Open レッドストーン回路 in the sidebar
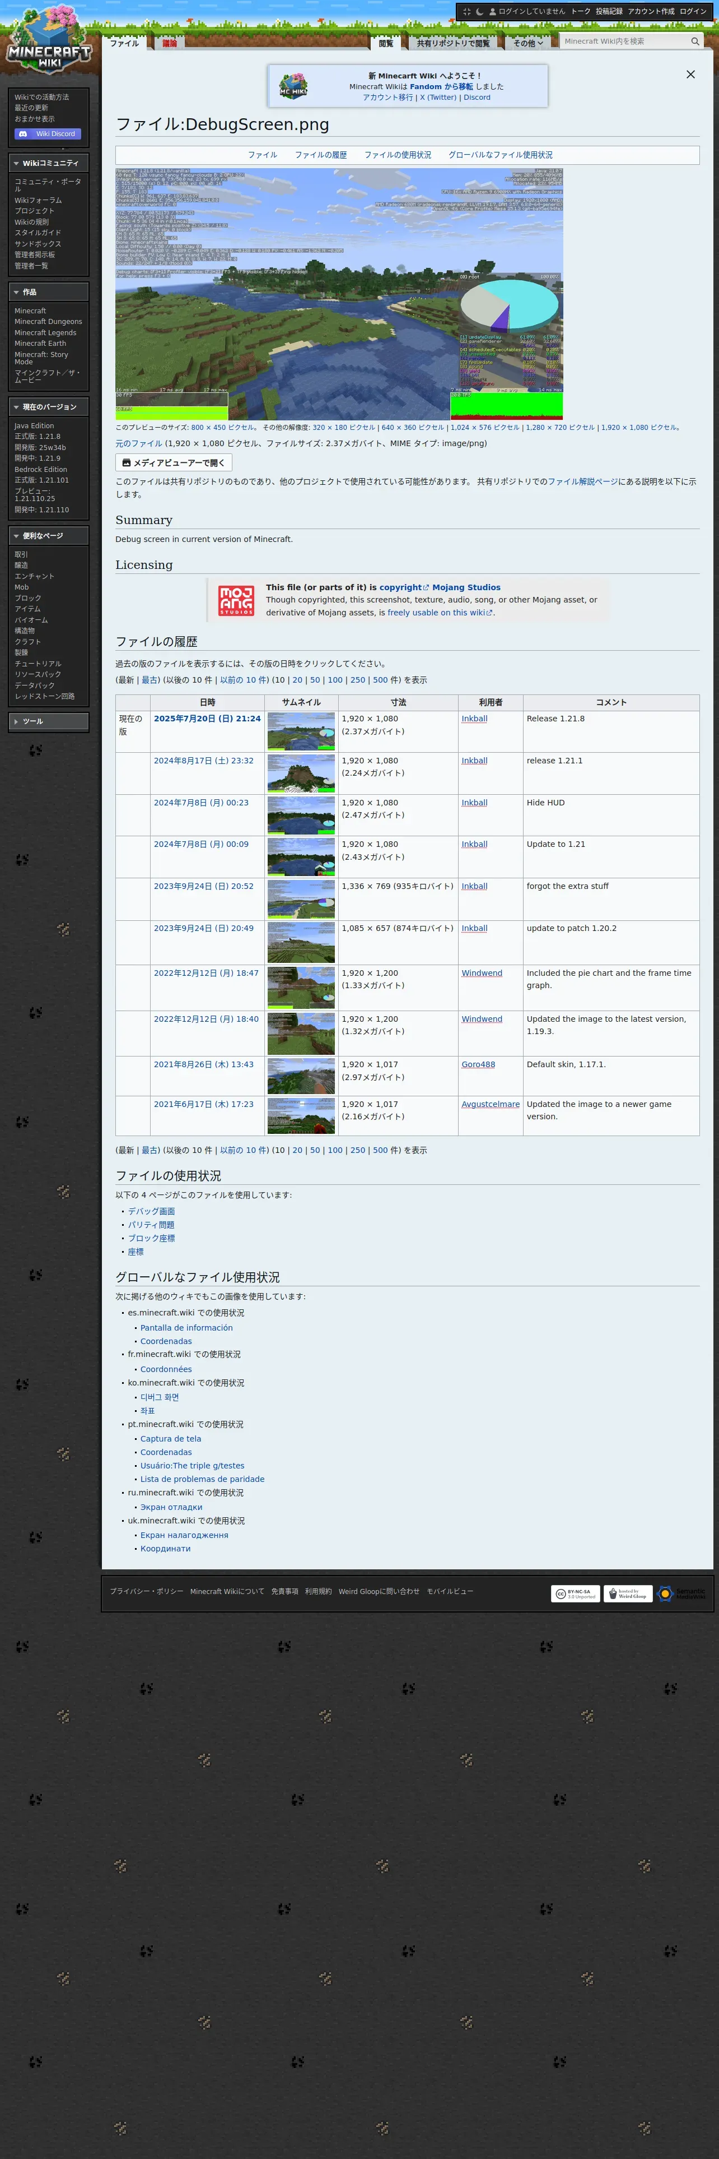 click(44, 697)
